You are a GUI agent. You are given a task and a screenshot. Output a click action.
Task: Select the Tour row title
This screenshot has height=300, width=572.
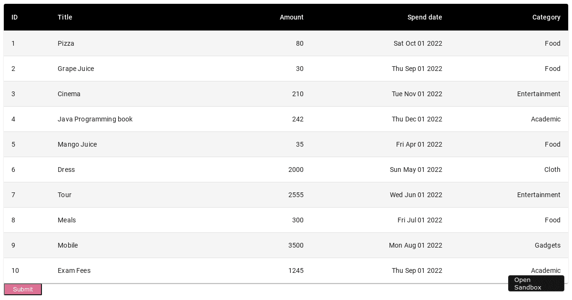(64, 195)
